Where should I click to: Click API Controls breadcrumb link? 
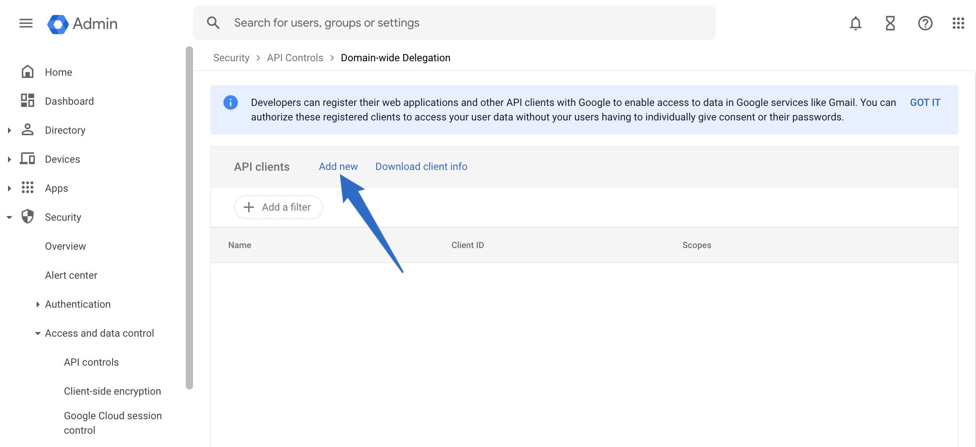pyautogui.click(x=295, y=58)
